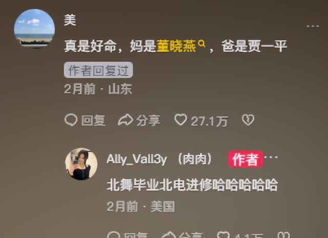Tap the share arrow icon

[x=125, y=120]
